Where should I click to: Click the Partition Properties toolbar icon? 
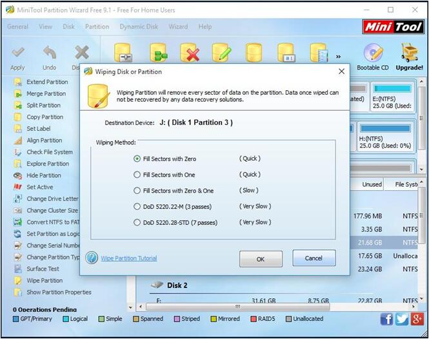[x=319, y=52]
